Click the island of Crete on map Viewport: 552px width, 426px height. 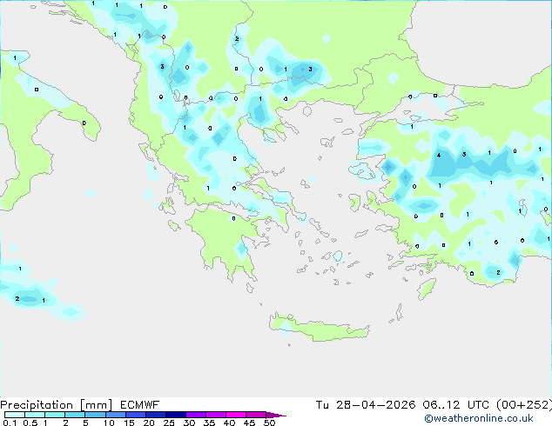319,329
